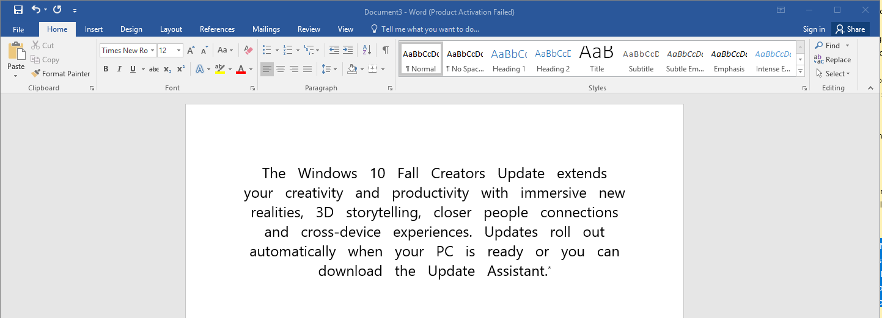Viewport: 882px width, 318px height.
Task: Open Select dropdown in Editing group
Action: (833, 74)
